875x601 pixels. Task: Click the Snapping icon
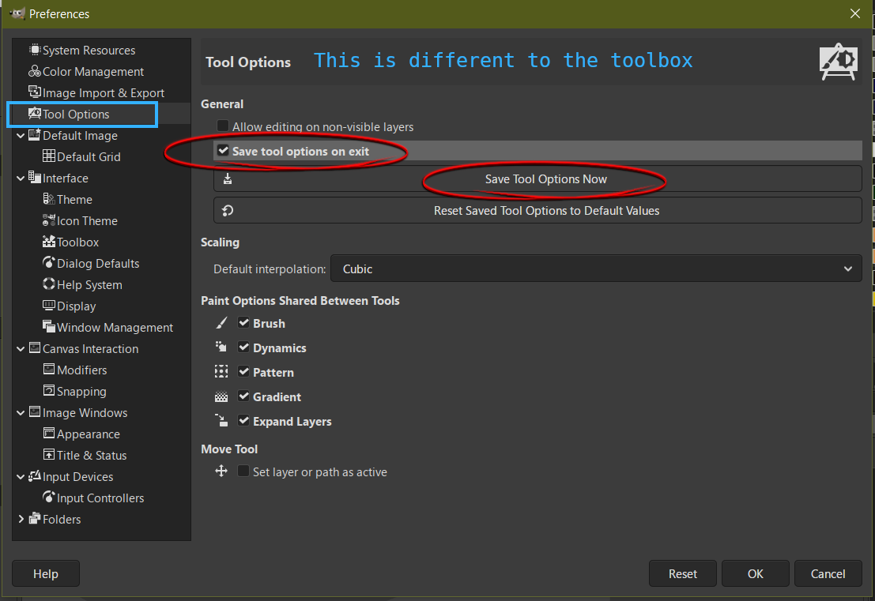point(49,391)
